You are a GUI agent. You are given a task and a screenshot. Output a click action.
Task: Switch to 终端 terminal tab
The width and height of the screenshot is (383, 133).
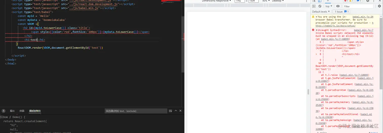click(x=22, y=111)
